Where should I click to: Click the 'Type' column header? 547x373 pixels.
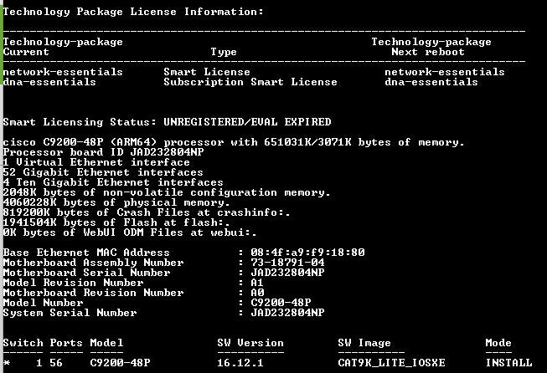click(224, 52)
